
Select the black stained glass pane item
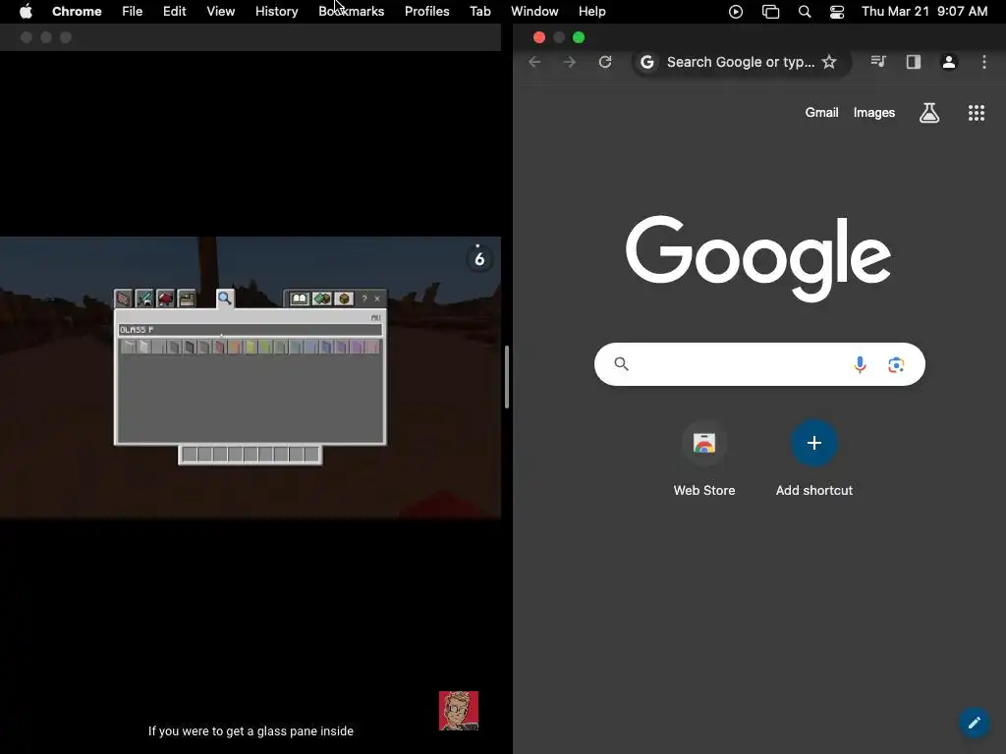coord(190,347)
